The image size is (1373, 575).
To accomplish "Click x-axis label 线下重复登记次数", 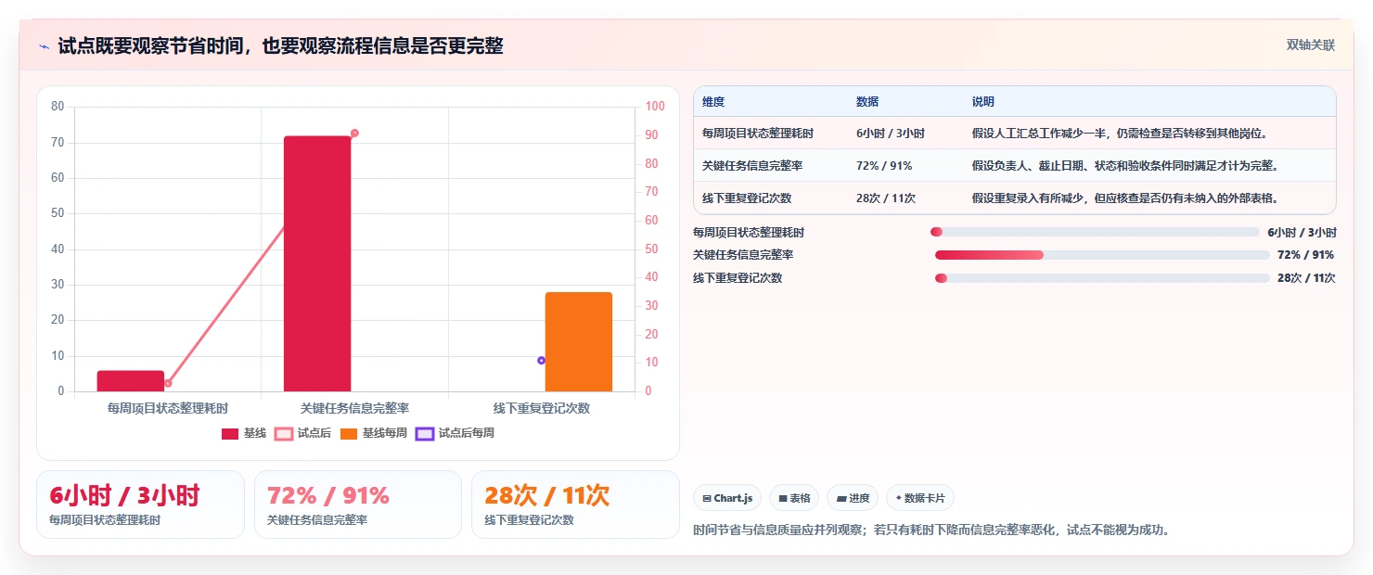I will click(541, 408).
